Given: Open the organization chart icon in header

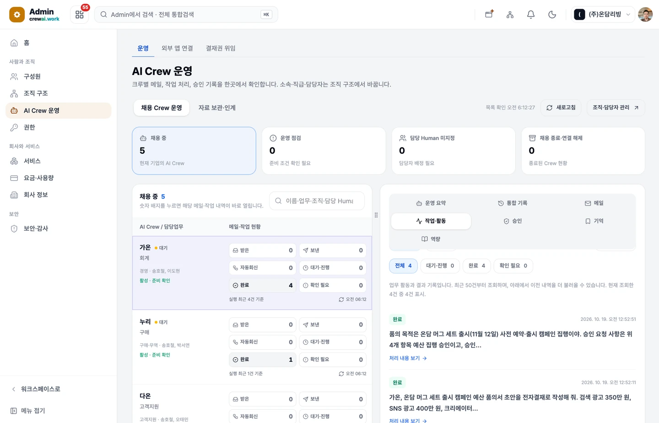Looking at the screenshot, I should click(x=510, y=15).
